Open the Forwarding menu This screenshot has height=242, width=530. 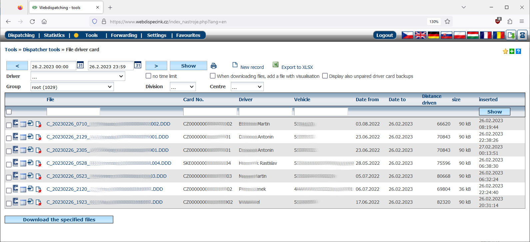124,35
